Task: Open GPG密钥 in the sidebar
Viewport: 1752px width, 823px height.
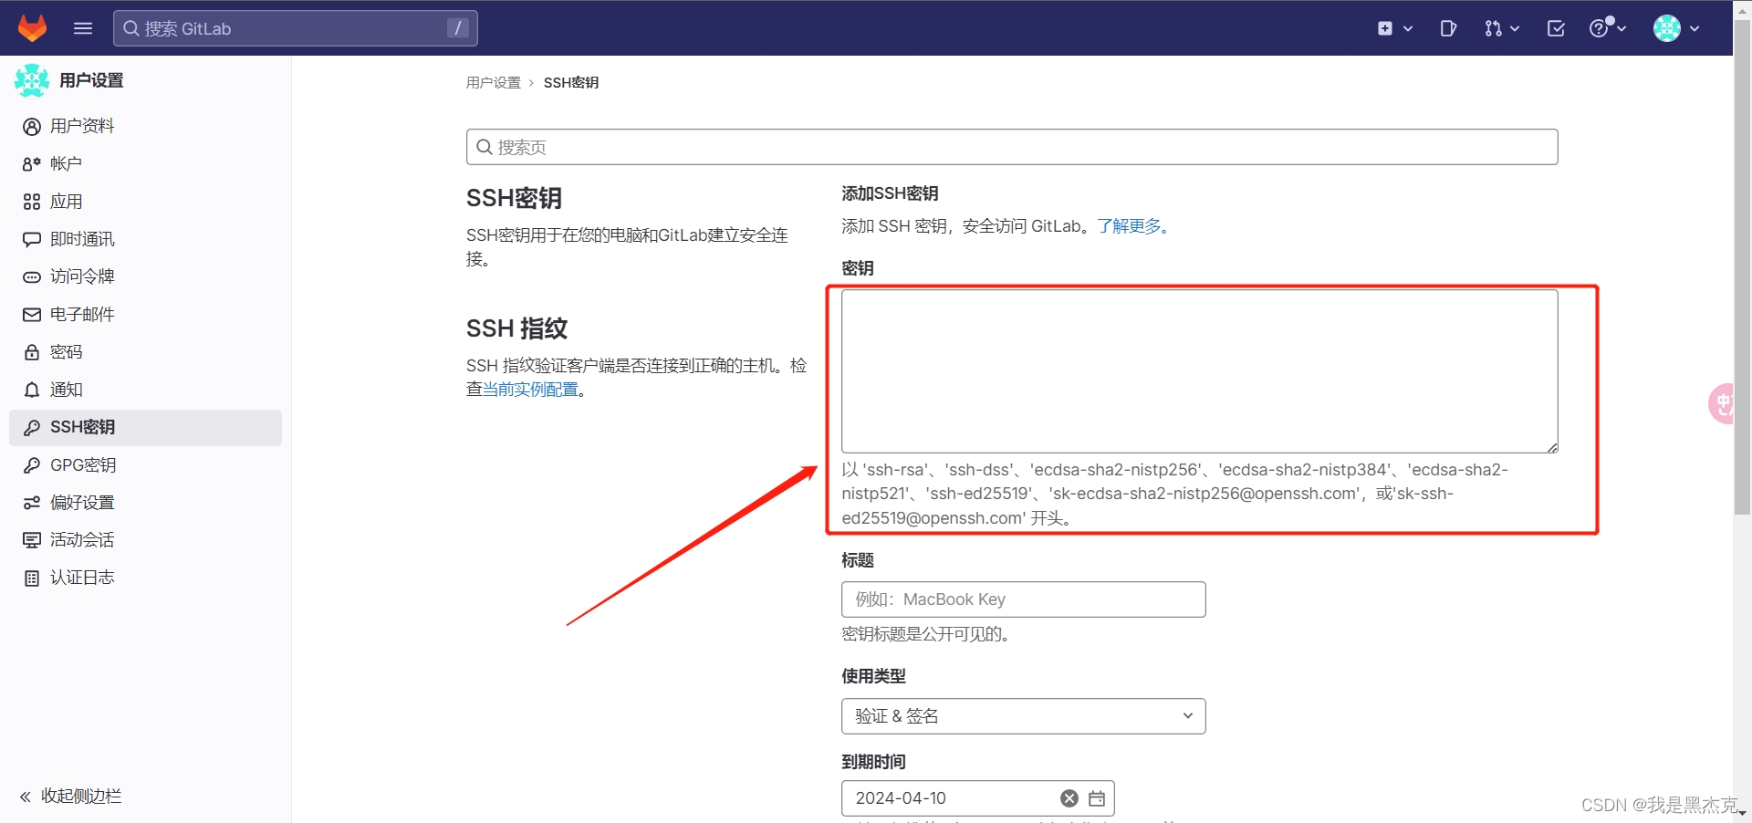Action: coord(145,465)
